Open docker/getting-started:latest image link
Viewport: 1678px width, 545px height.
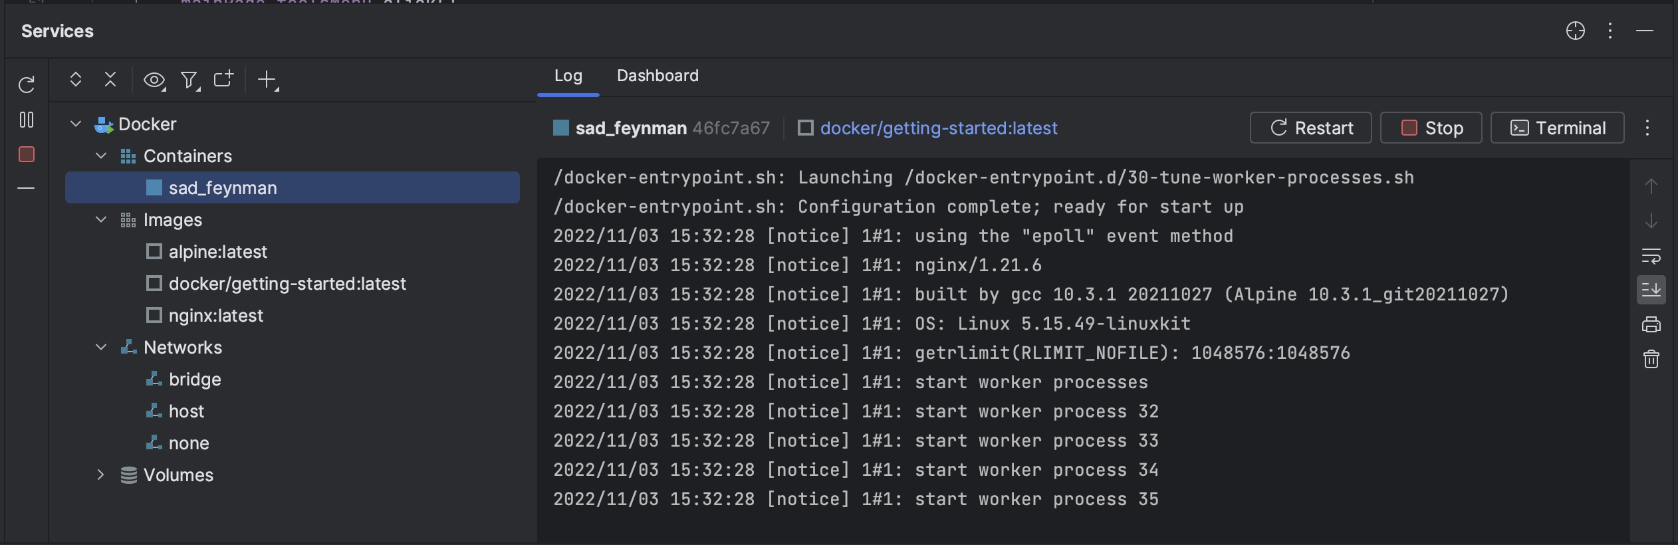tap(938, 128)
